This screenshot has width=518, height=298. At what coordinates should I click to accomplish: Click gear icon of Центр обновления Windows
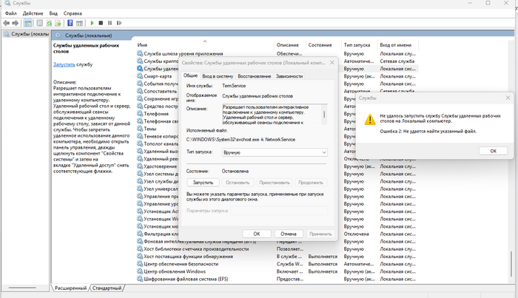coord(140,271)
